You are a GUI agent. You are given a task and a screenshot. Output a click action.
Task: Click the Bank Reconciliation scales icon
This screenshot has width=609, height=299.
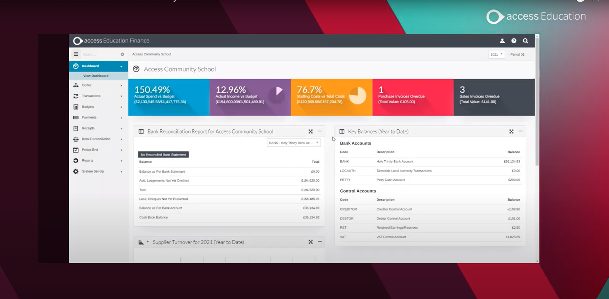76,139
